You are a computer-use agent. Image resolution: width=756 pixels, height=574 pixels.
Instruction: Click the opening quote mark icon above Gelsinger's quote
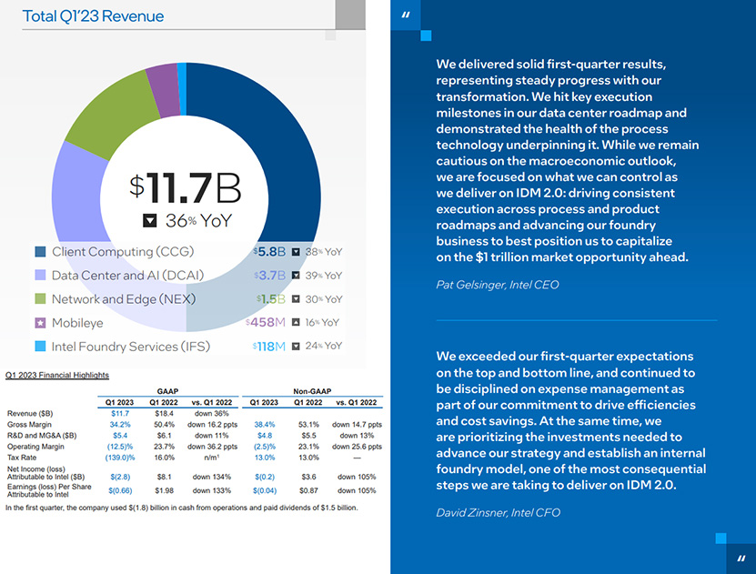click(406, 15)
